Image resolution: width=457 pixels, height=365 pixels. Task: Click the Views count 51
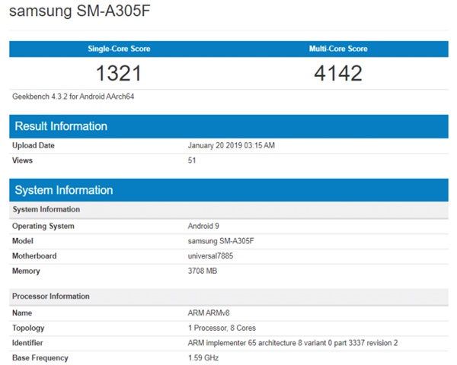coord(192,160)
